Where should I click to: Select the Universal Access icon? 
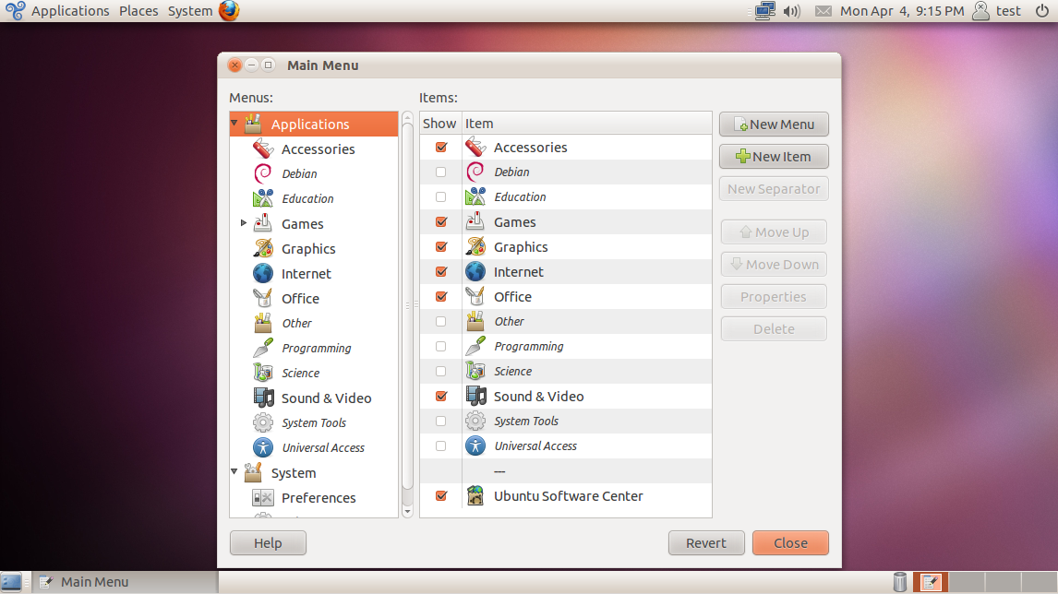coord(475,445)
